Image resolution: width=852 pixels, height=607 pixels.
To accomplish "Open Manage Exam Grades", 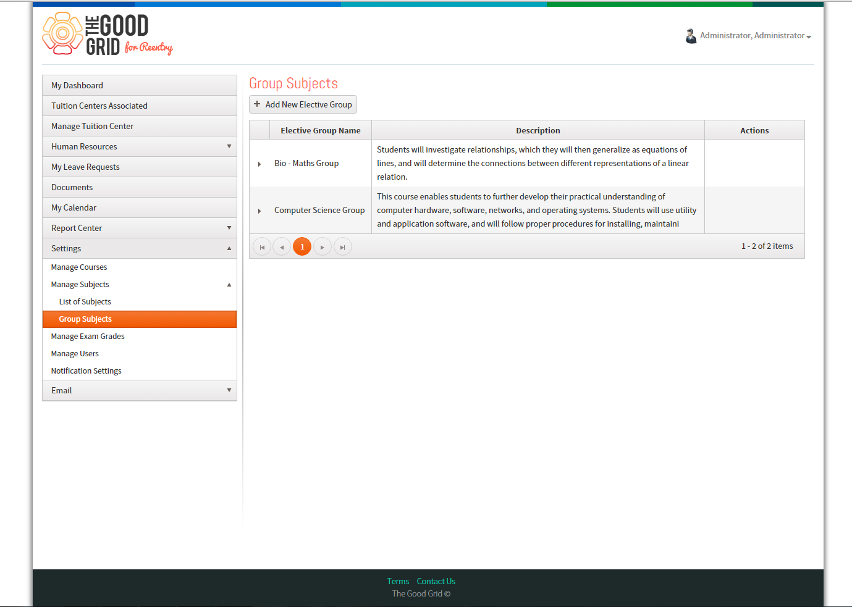I will [140, 337].
